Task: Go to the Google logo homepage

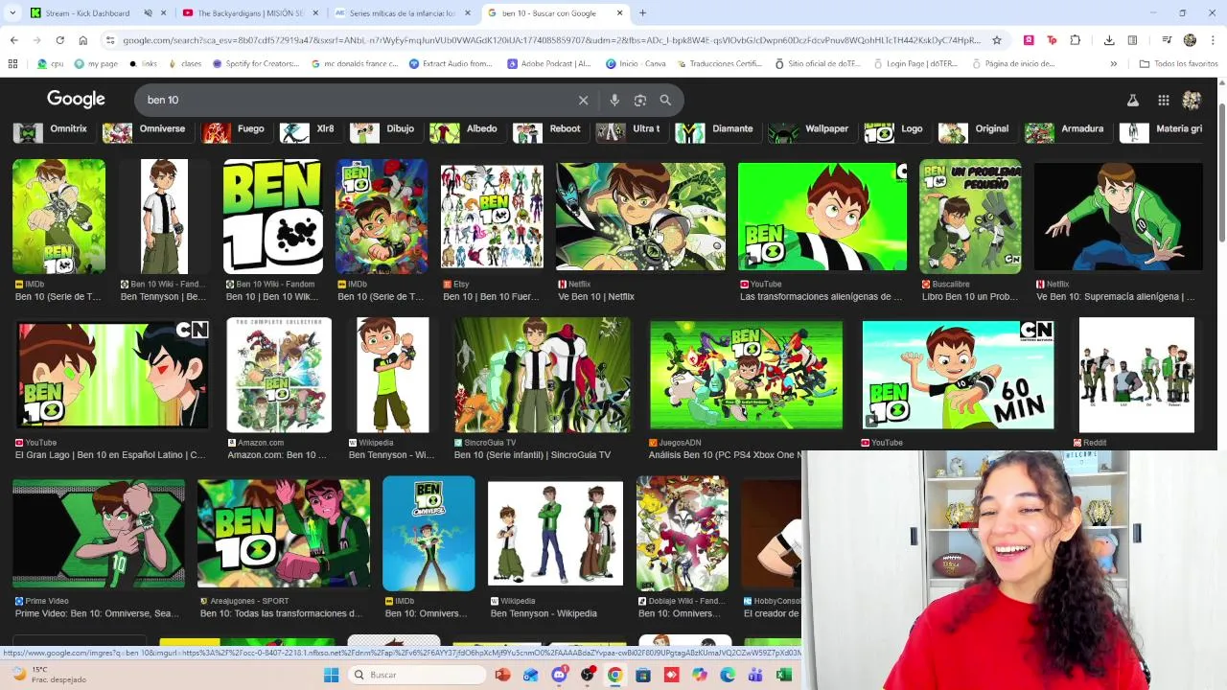Action: (x=76, y=100)
